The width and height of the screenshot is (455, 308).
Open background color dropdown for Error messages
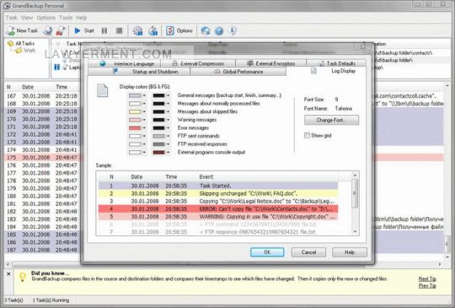click(x=144, y=128)
